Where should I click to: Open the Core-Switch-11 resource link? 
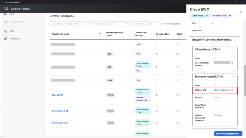[60, 111]
